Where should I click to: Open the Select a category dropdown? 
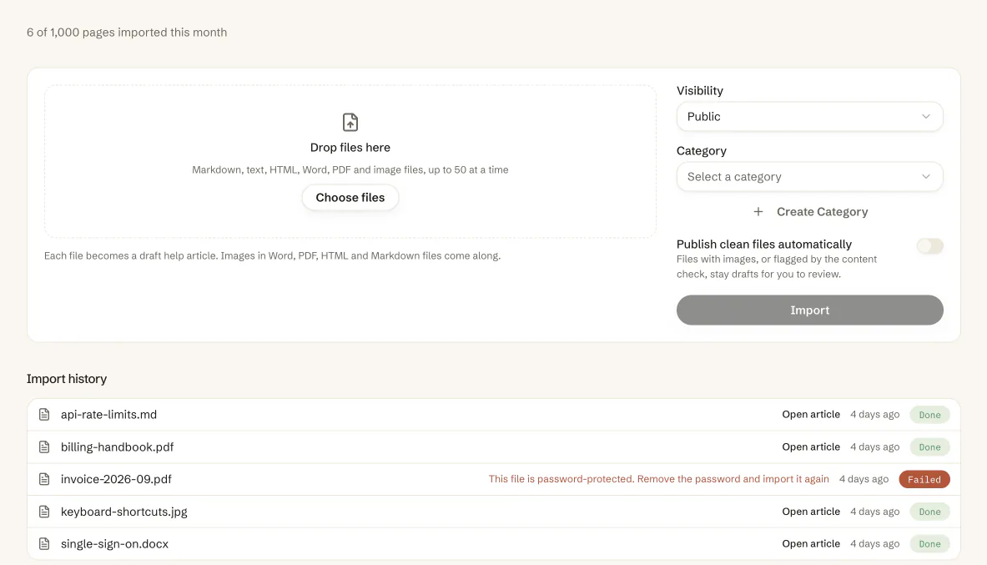tap(809, 177)
